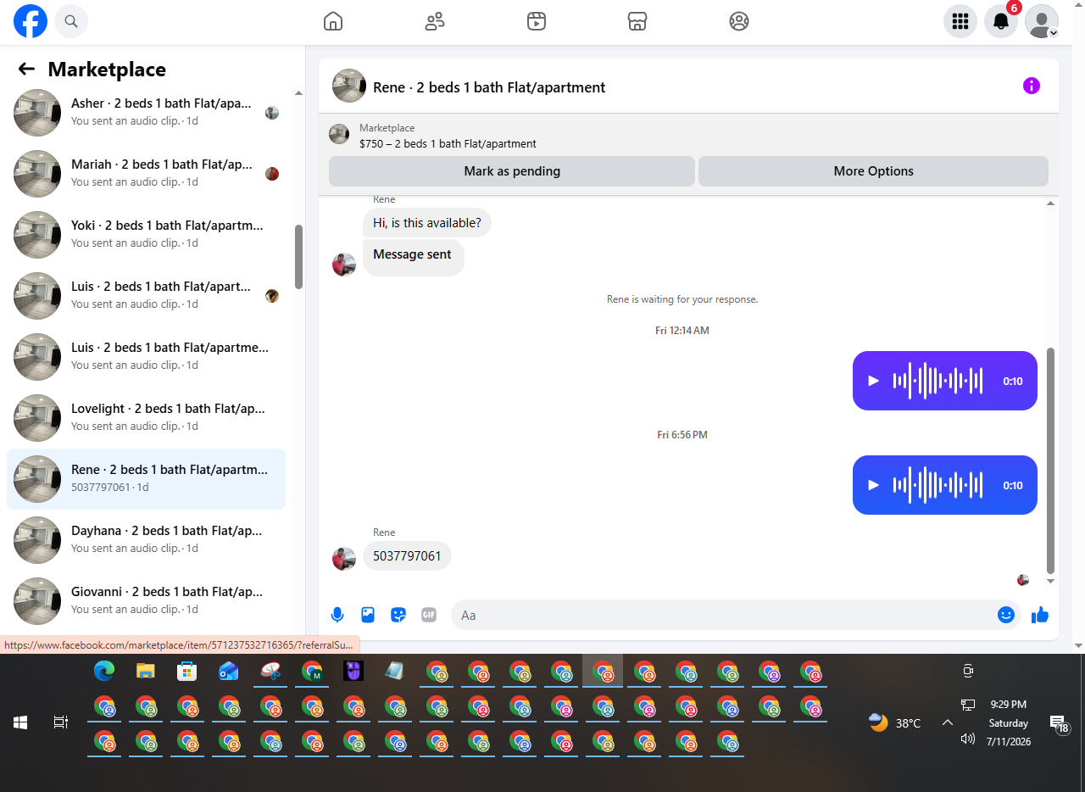This screenshot has width=1085, height=792.
Task: Go to the Facebook home logo
Action: (x=31, y=21)
